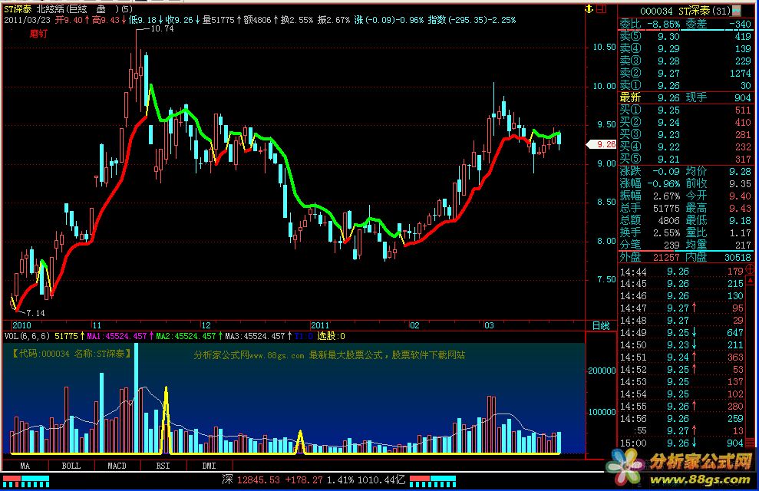759x491 pixels.
Task: Click the 03 month label on time axis
Action: coord(489,325)
